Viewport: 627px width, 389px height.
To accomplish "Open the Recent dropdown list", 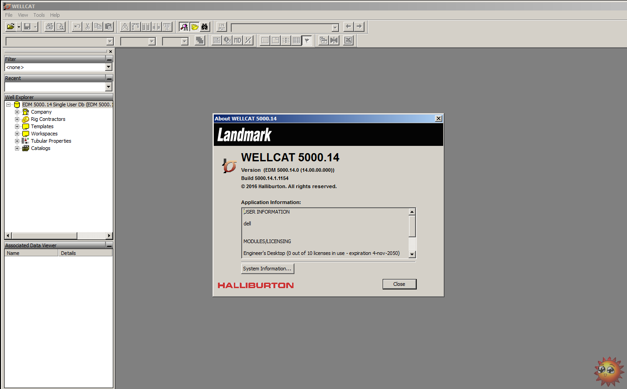I will point(108,86).
